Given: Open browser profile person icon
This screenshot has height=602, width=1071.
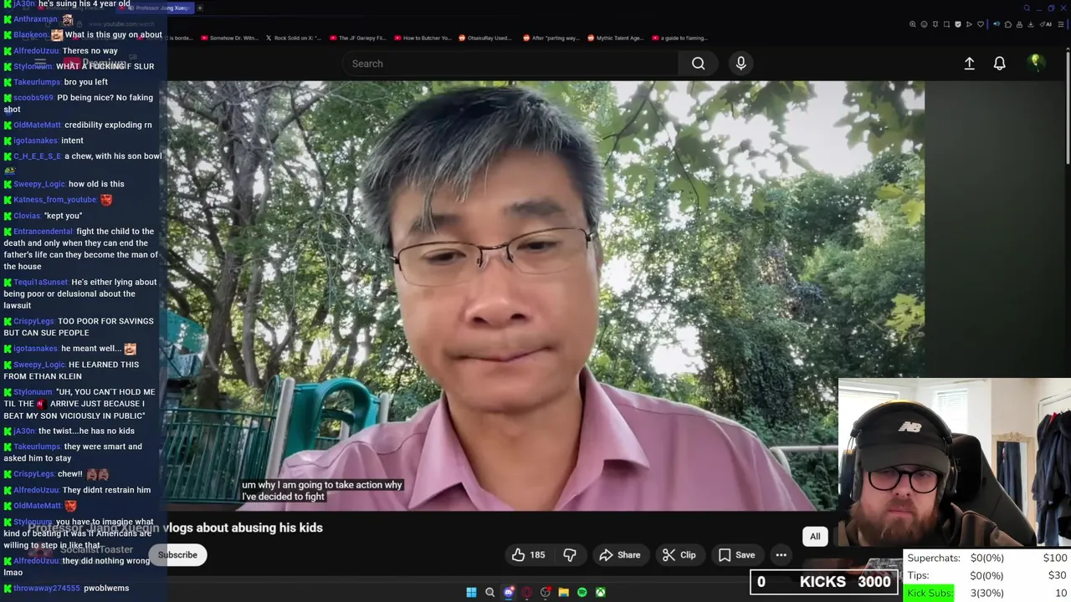Looking at the screenshot, I should [x=1019, y=24].
